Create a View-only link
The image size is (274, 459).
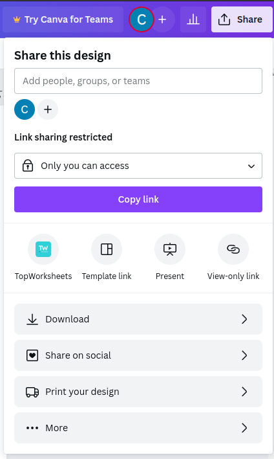point(233,249)
